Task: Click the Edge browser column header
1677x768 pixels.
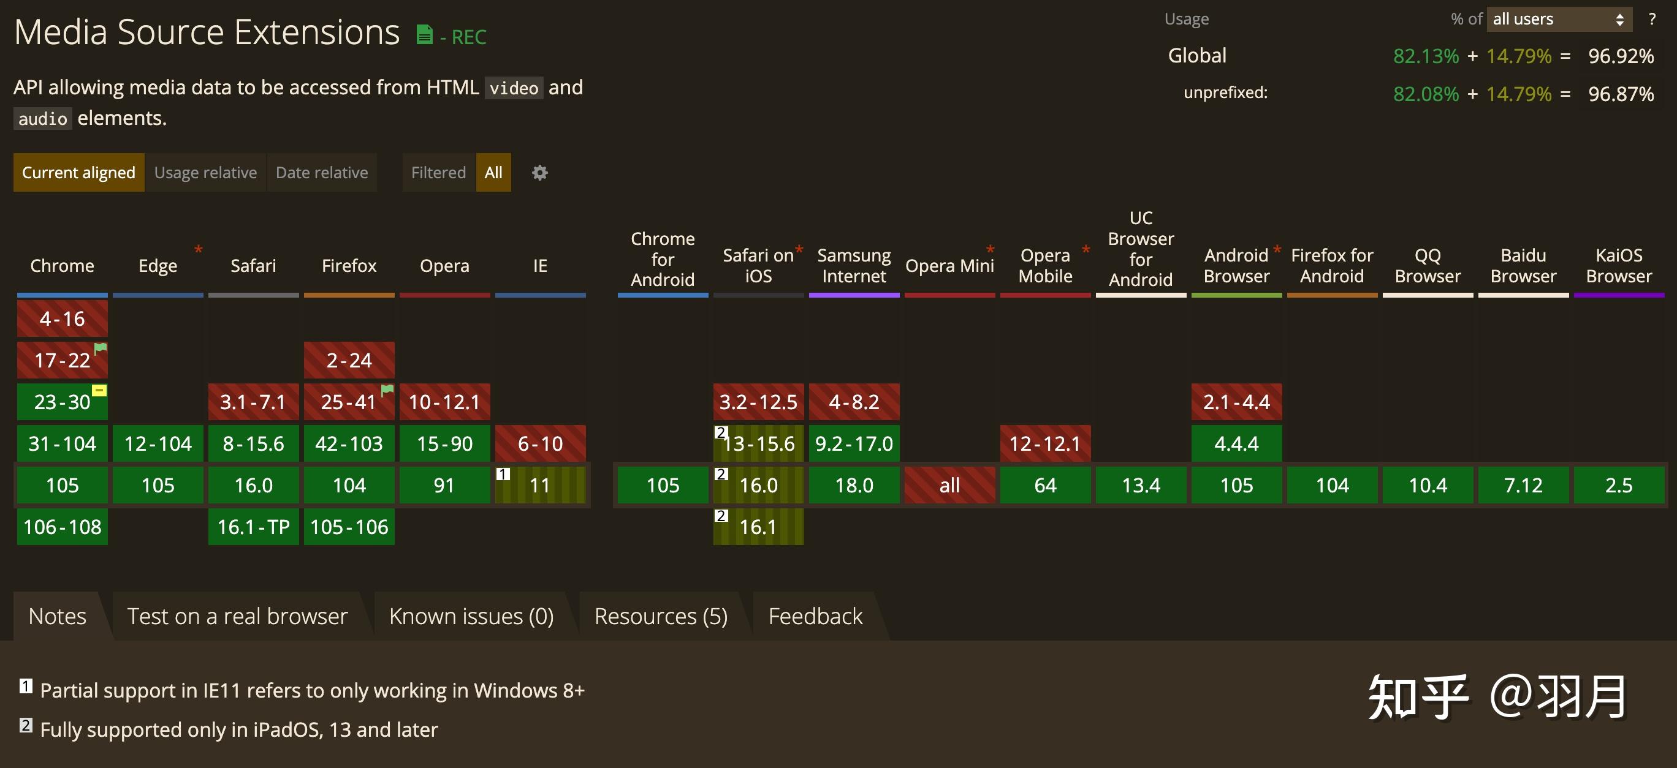Action: tap(158, 265)
